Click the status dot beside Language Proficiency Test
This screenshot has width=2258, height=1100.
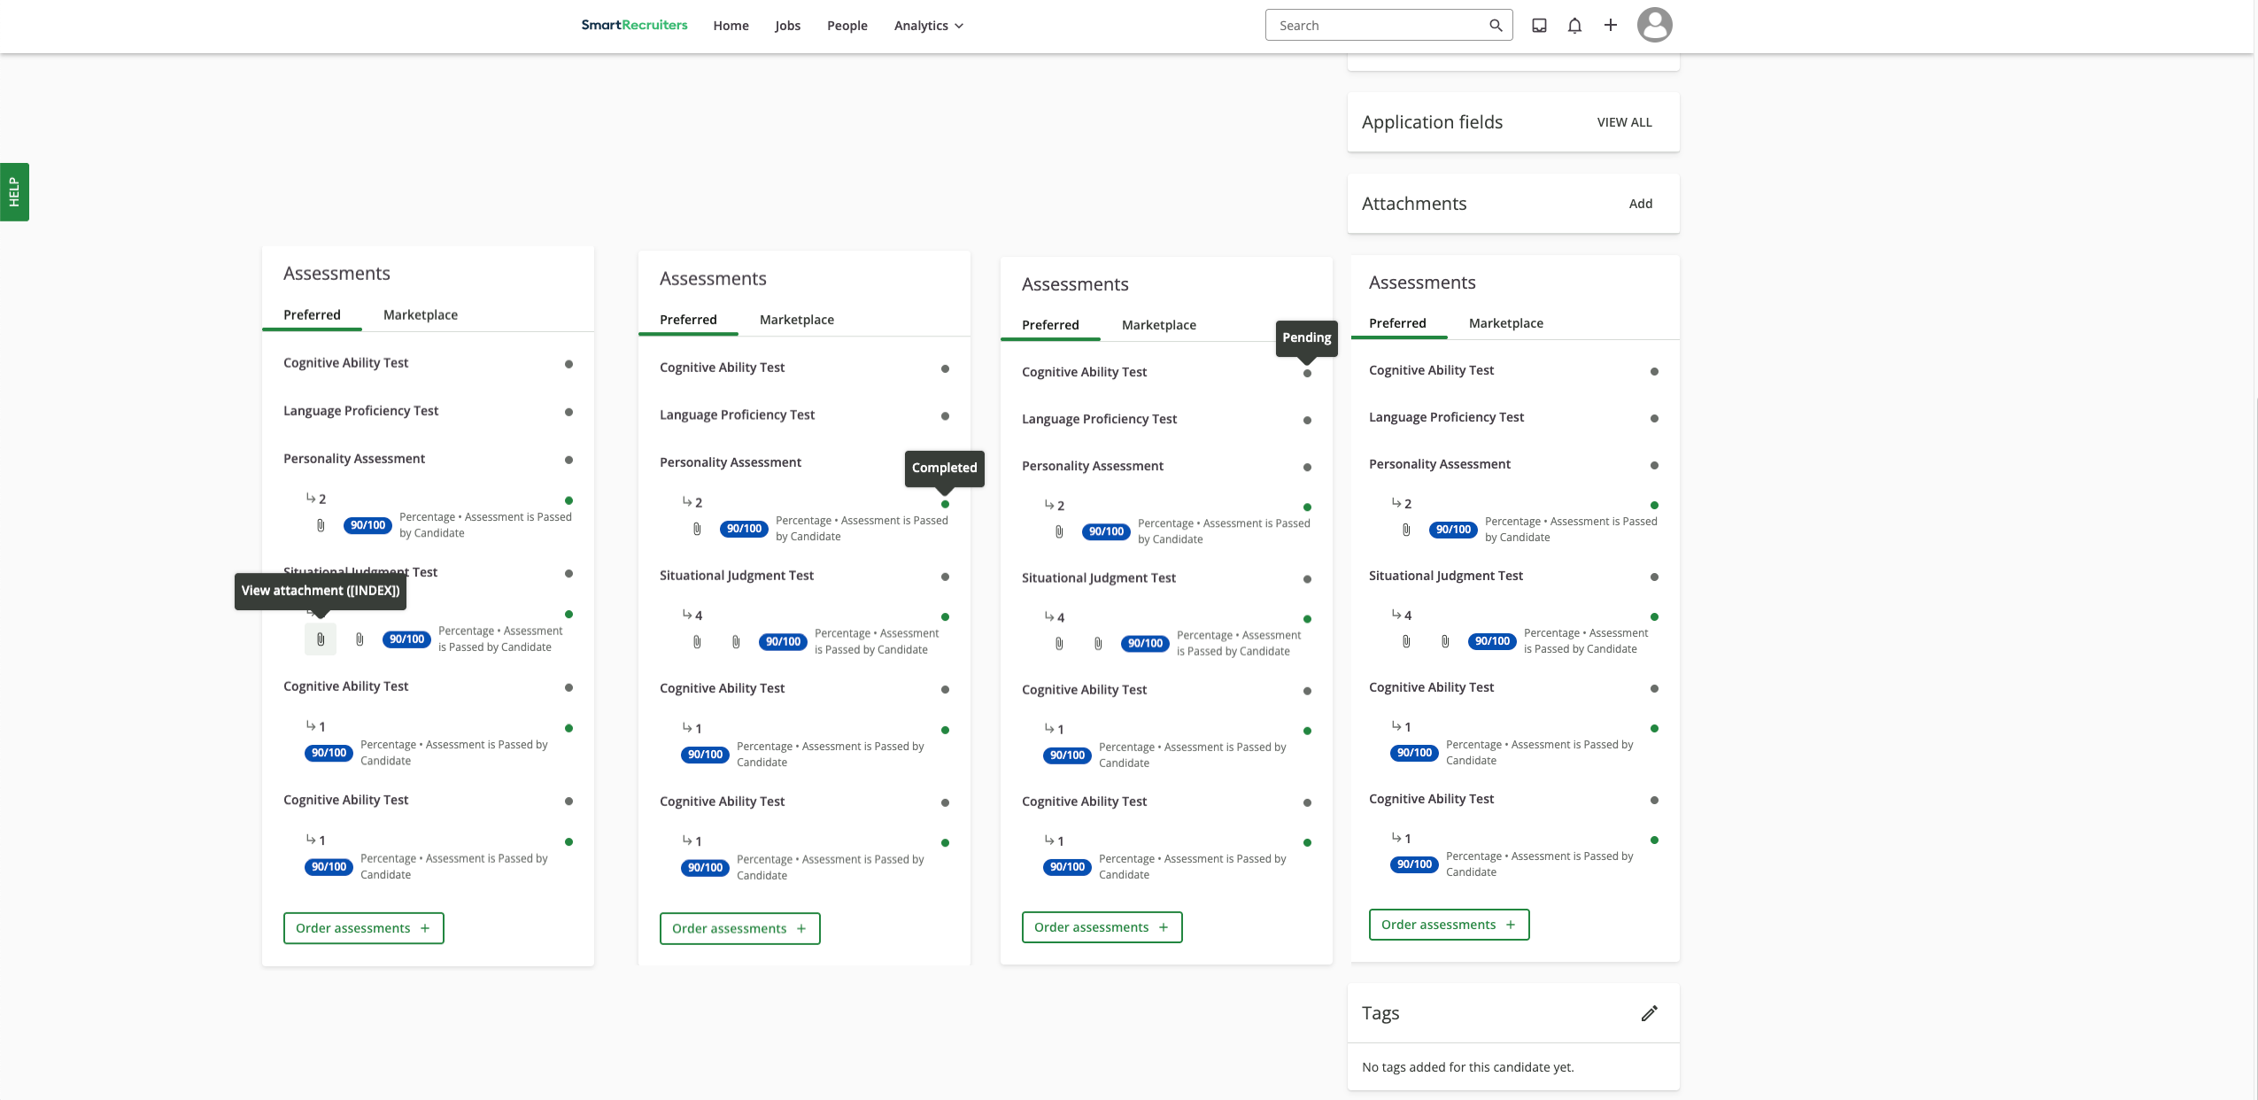click(x=569, y=411)
